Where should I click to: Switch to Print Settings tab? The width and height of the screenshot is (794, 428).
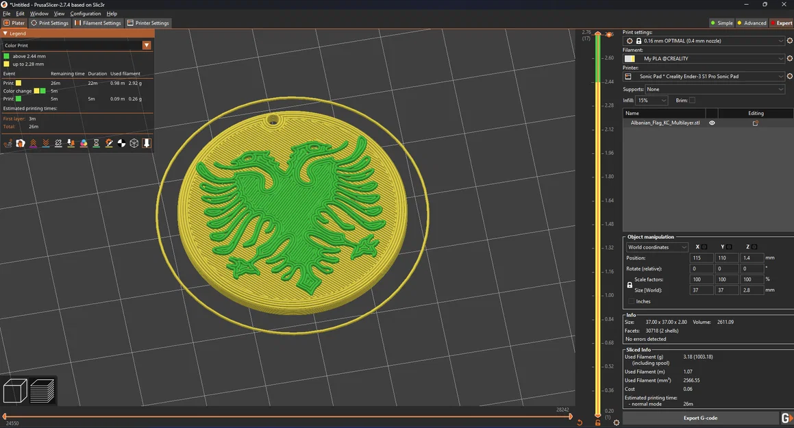[49, 23]
